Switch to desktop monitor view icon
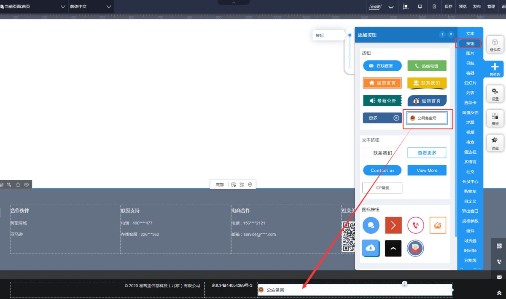 pos(420,6)
